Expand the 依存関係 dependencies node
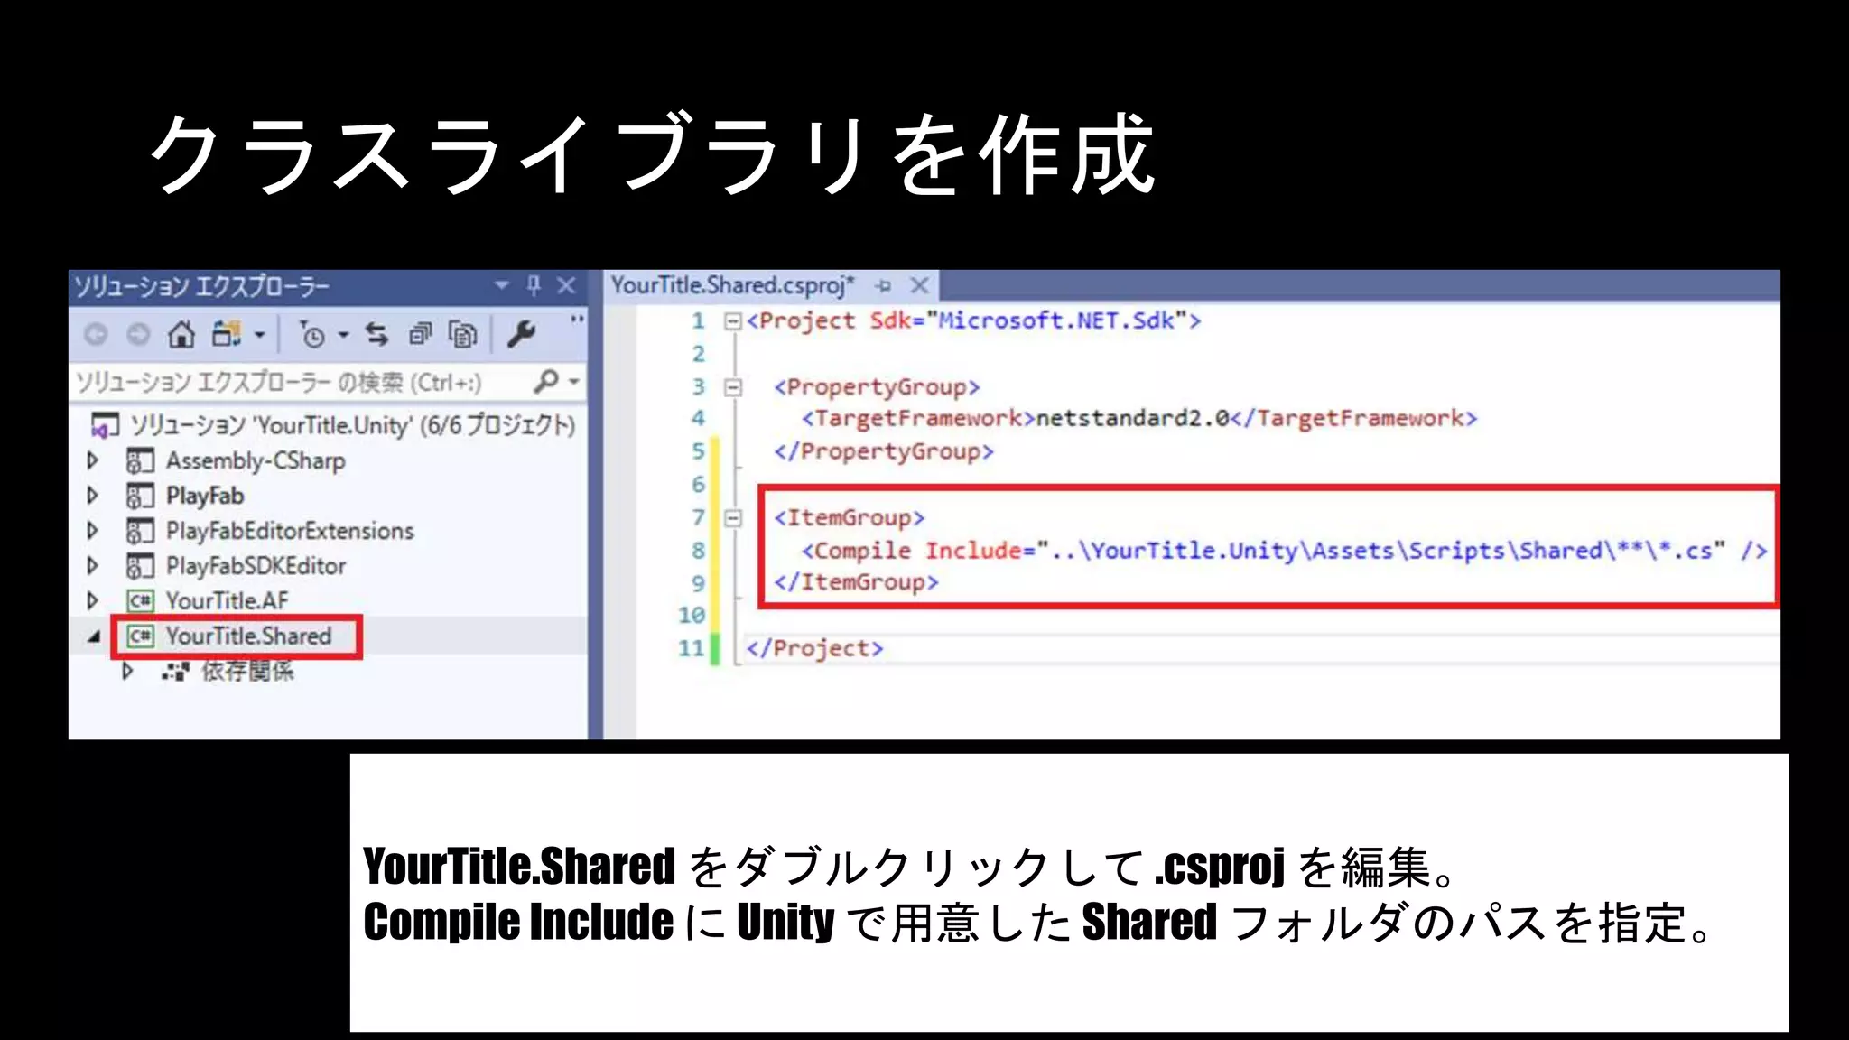 (x=127, y=671)
